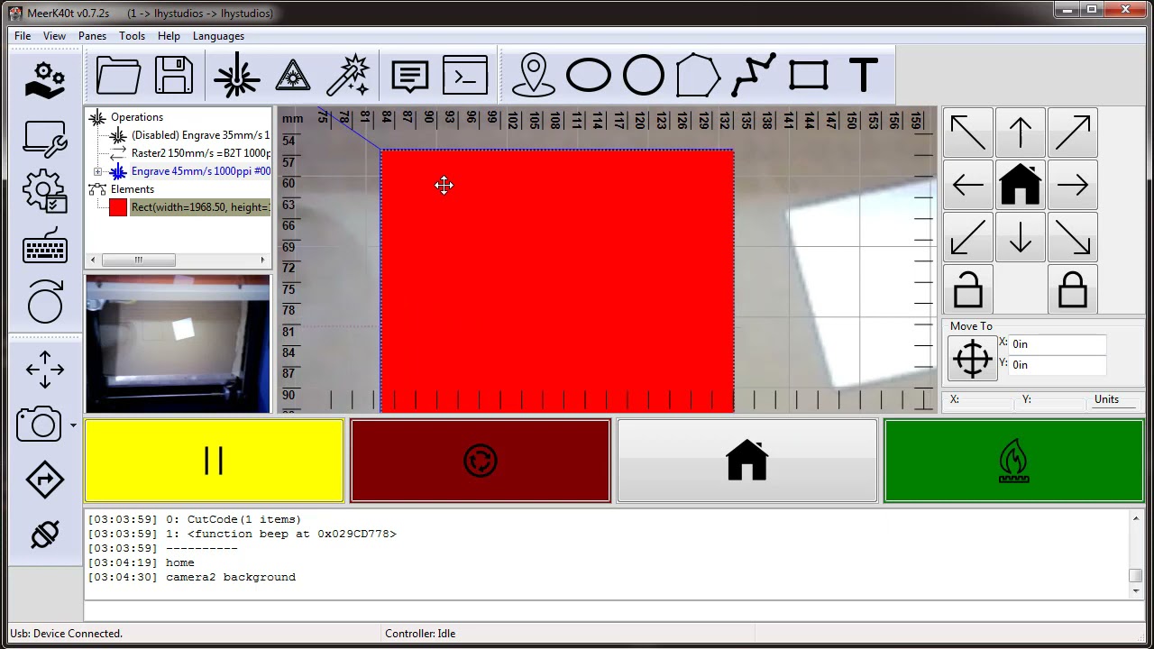Select the Polygon drawing tool
This screenshot has width=1154, height=649.
click(699, 76)
